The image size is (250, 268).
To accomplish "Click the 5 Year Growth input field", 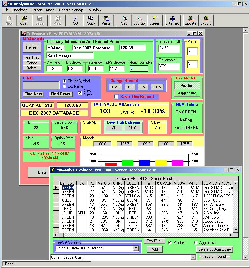I will [x=169, y=49].
